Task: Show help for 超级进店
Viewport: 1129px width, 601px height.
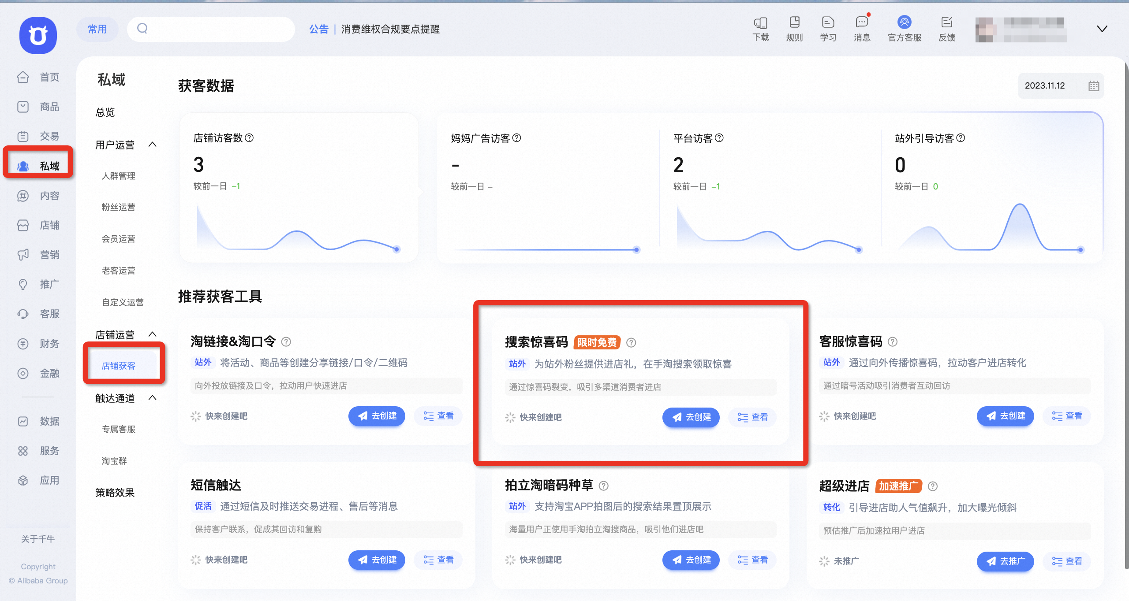Action: (933, 486)
